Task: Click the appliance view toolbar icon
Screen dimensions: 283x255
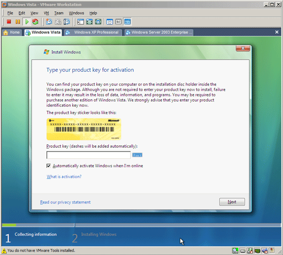Action: tap(118, 22)
